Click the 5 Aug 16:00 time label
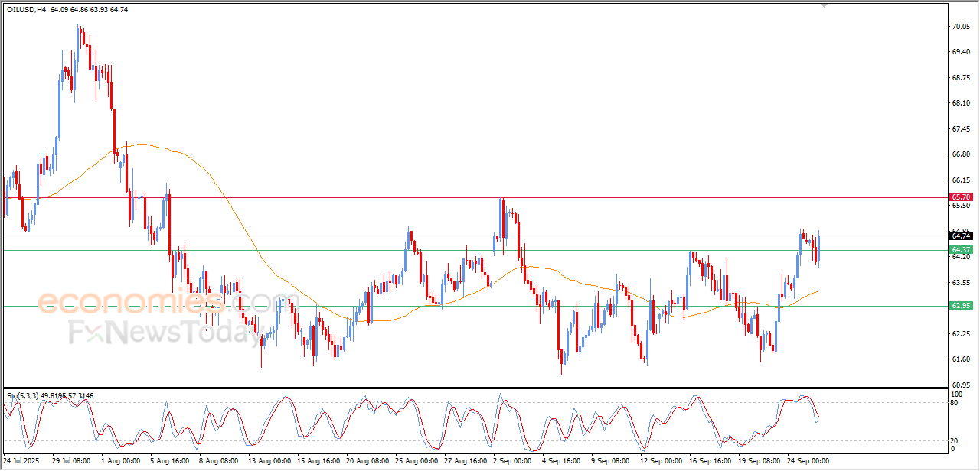Screen dimensions: 980x471 point(169,461)
